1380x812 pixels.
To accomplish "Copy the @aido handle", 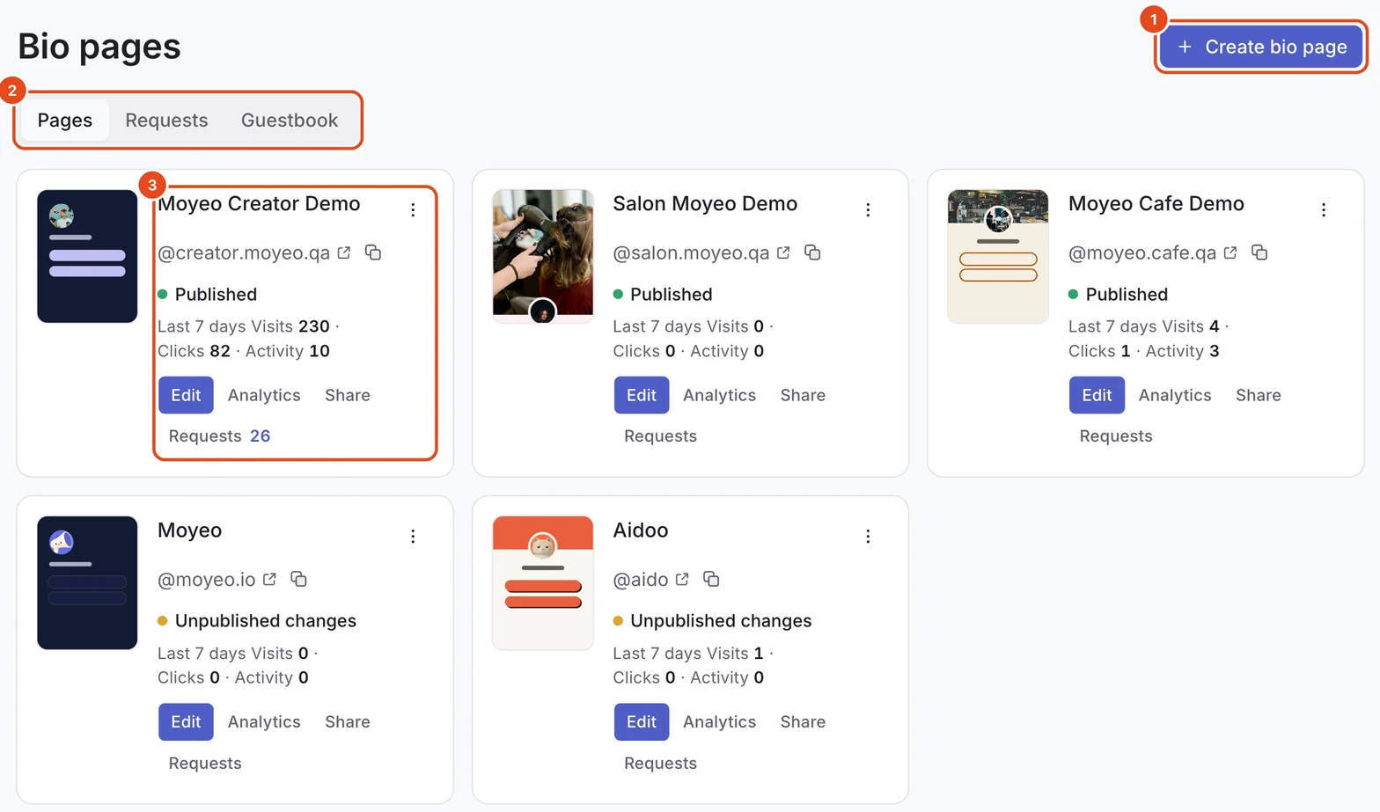I will (x=711, y=579).
